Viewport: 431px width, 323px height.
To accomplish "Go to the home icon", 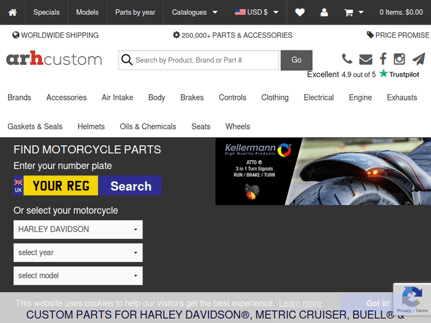I will (x=13, y=13).
